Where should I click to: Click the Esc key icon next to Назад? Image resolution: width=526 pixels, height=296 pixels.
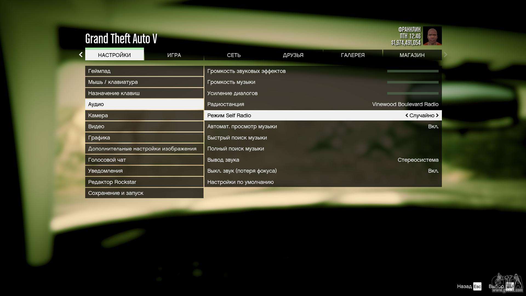pyautogui.click(x=477, y=286)
